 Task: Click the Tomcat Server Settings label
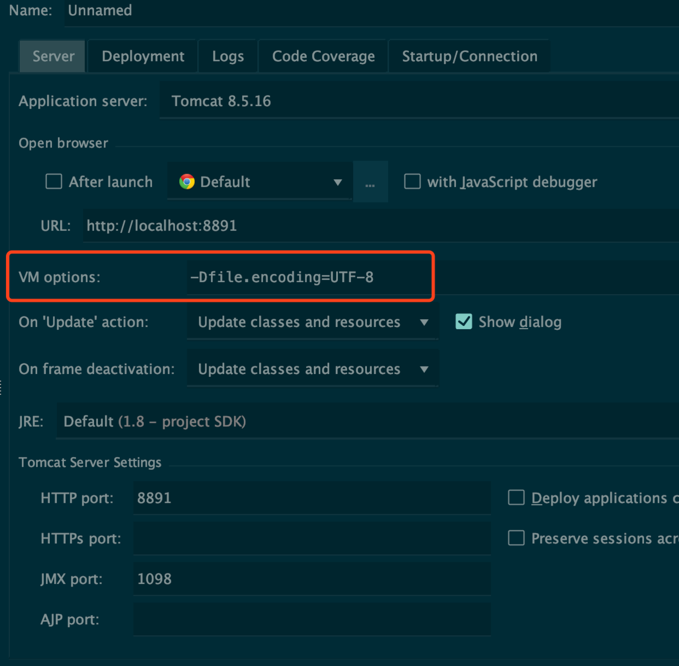[90, 462]
